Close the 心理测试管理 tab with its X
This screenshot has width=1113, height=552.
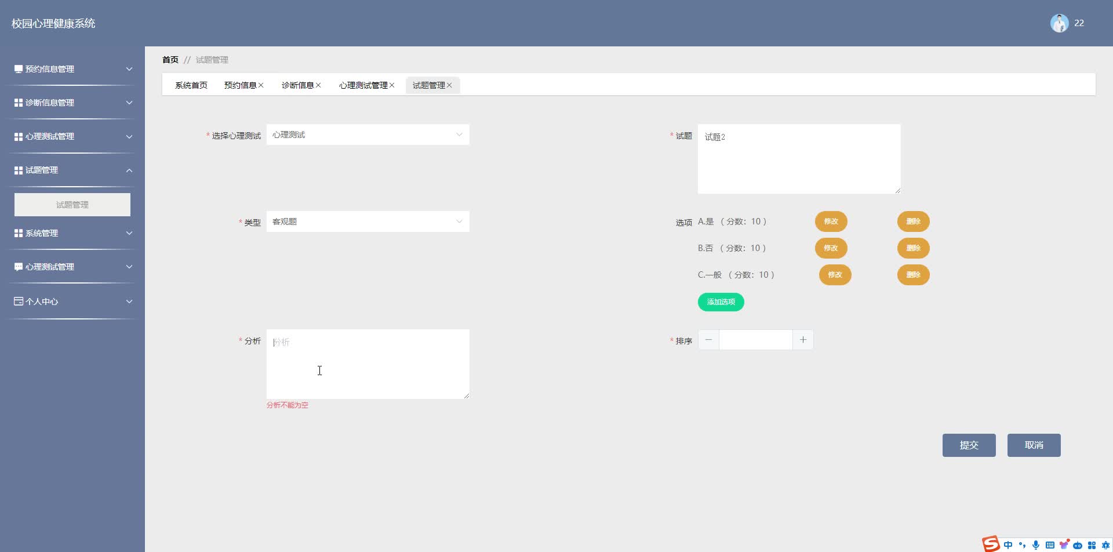392,85
